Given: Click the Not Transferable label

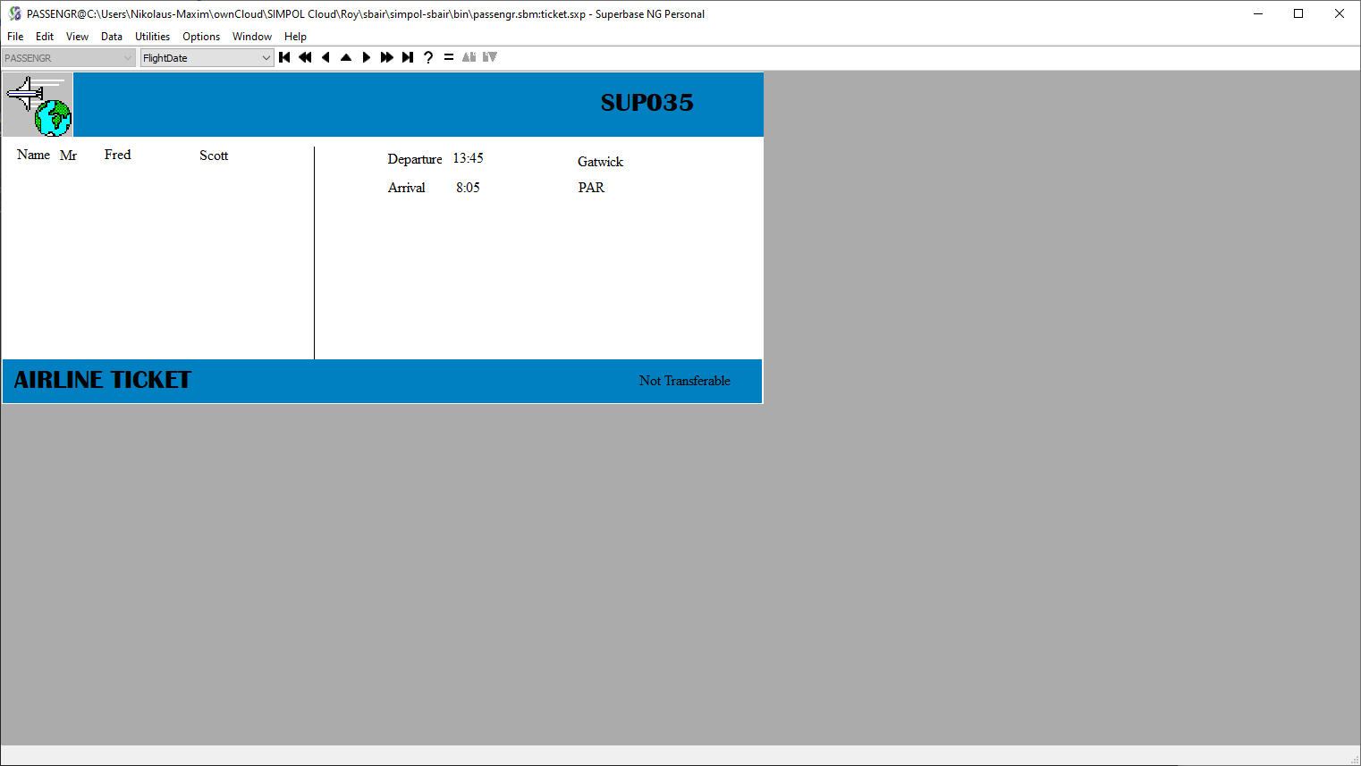Looking at the screenshot, I should pos(684,381).
